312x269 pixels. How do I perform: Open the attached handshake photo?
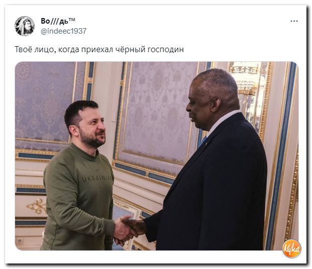click(x=157, y=156)
